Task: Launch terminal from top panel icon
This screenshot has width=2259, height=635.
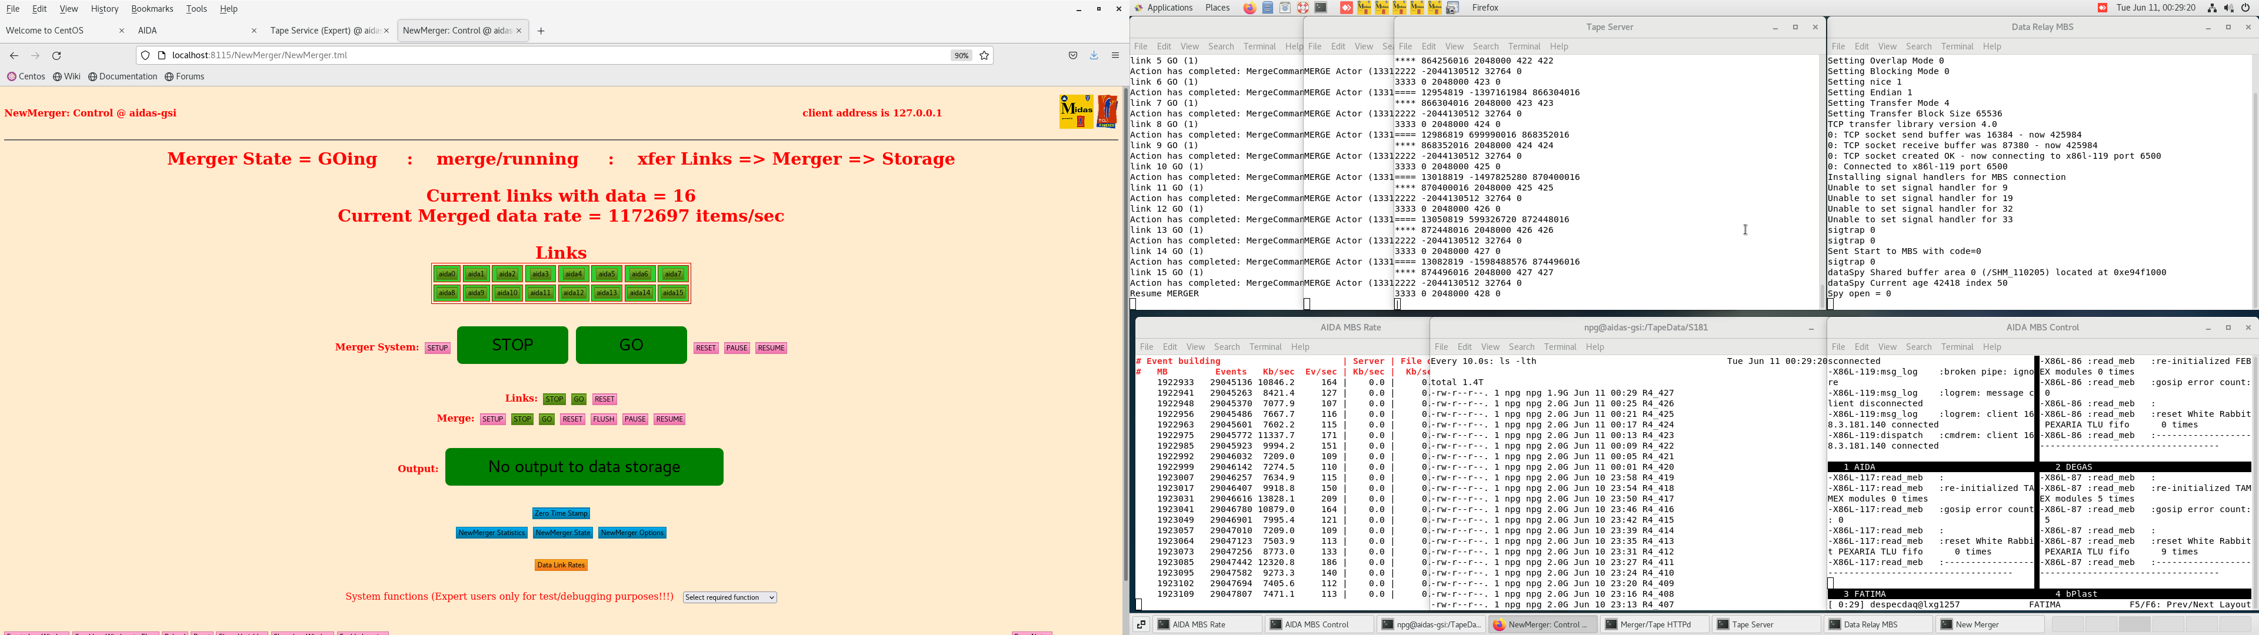Action: click(x=1321, y=8)
